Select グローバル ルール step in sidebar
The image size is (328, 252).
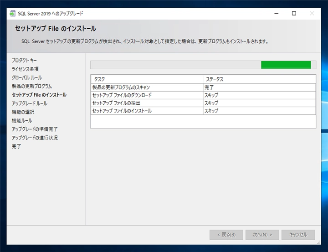click(x=27, y=77)
